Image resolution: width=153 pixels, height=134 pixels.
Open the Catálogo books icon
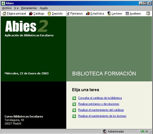[31, 14]
